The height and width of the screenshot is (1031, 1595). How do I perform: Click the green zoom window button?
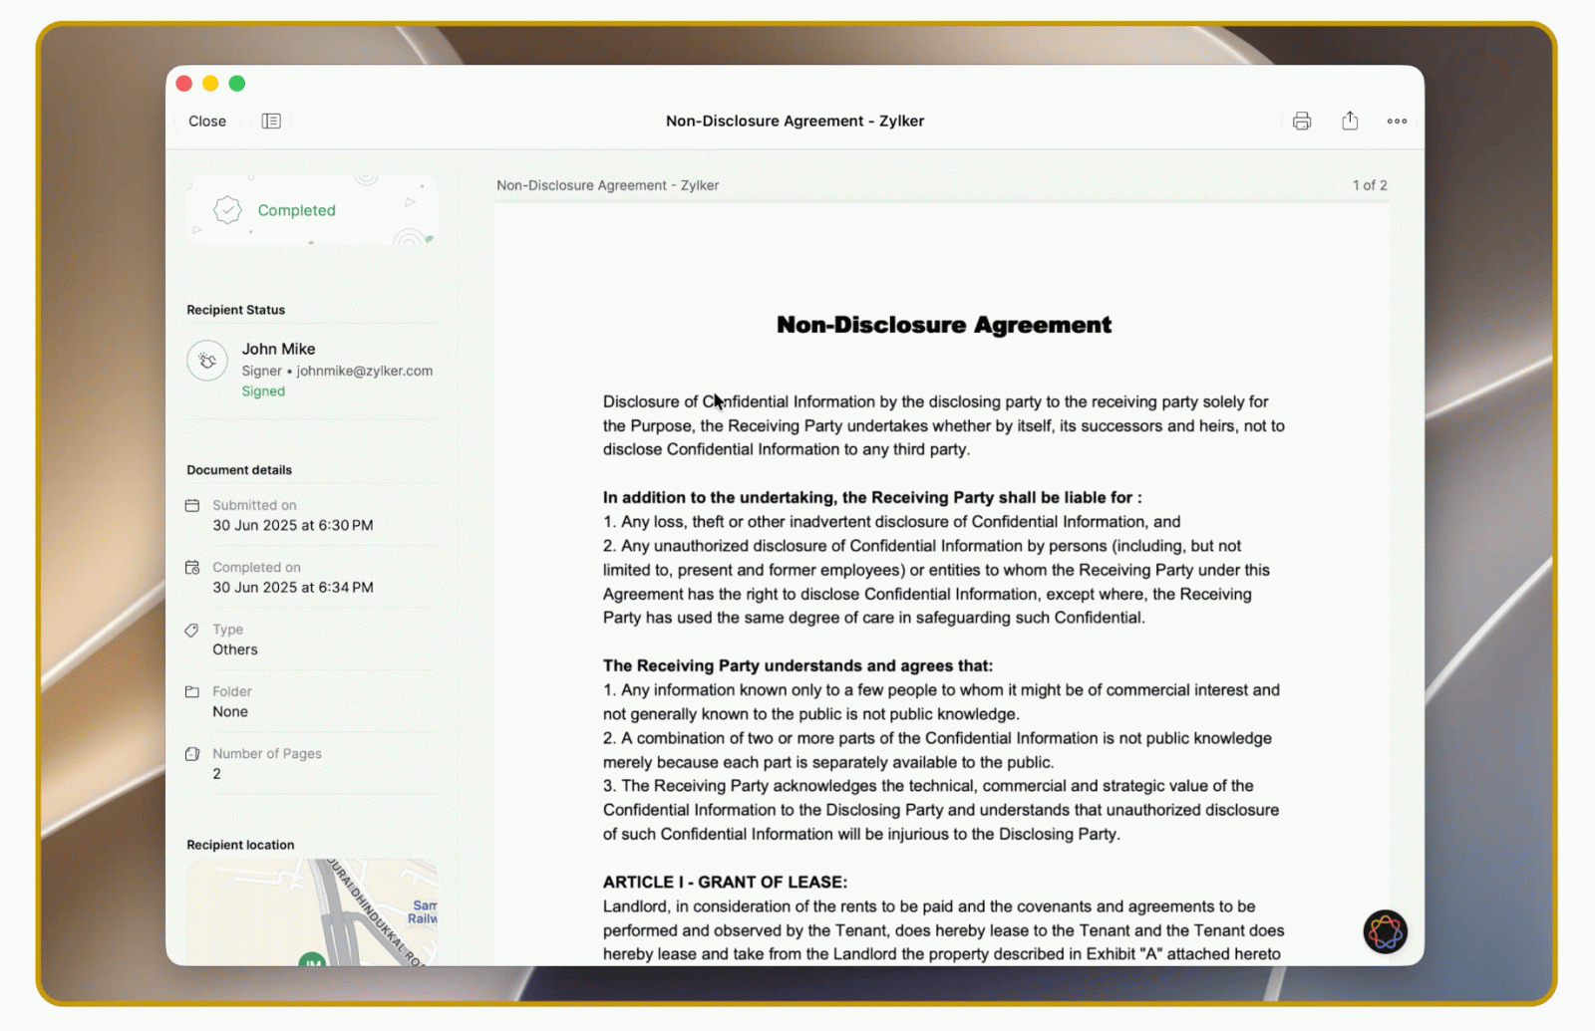tap(237, 84)
